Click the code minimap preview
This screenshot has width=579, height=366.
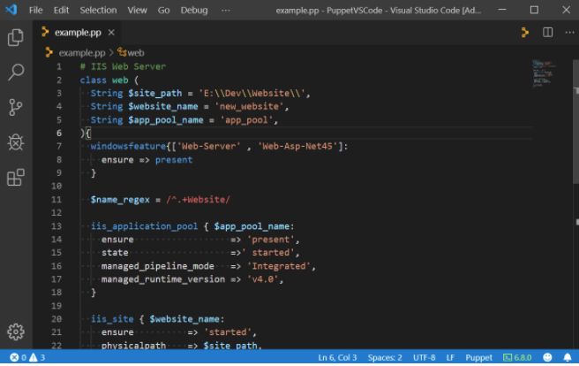[544, 73]
